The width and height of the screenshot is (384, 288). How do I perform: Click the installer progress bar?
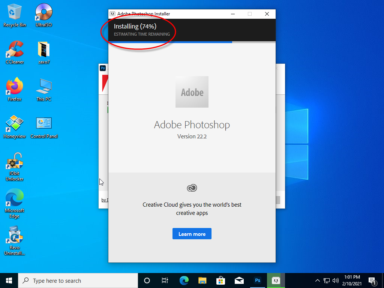point(192,42)
